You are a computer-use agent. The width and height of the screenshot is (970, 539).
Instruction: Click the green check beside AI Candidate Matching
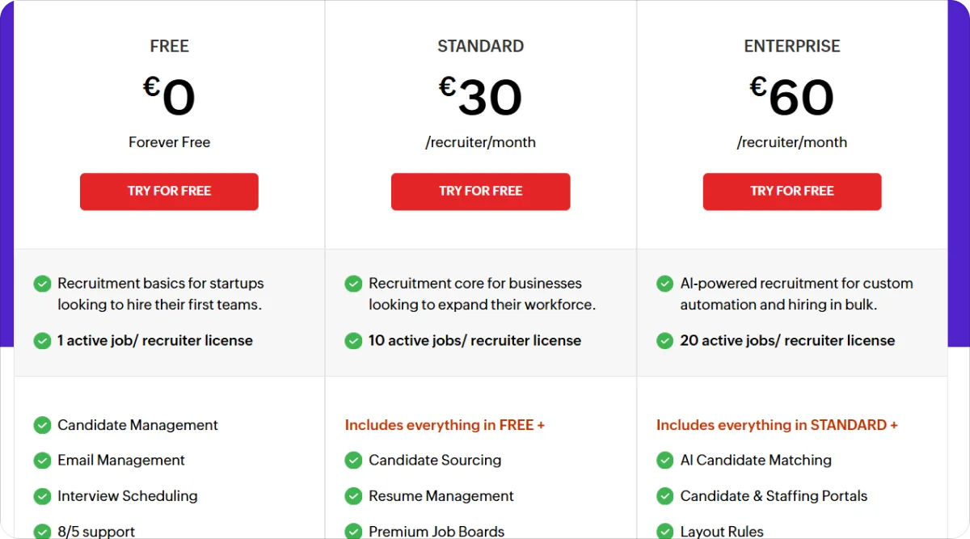[x=664, y=461]
